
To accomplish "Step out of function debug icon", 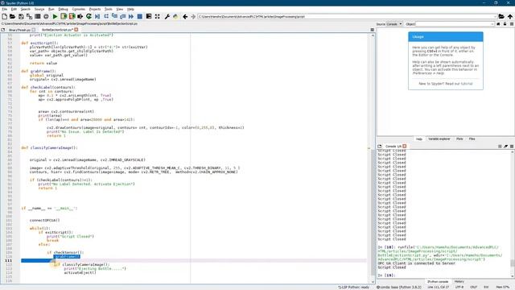I will point(123,16).
